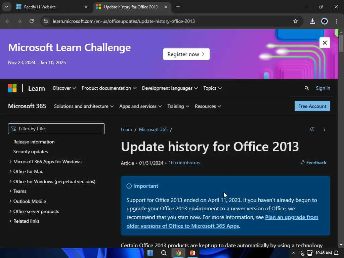The image size is (344, 258).
Task: Click the profile avatar icon in the Chrome toolbar
Action: [325, 21]
